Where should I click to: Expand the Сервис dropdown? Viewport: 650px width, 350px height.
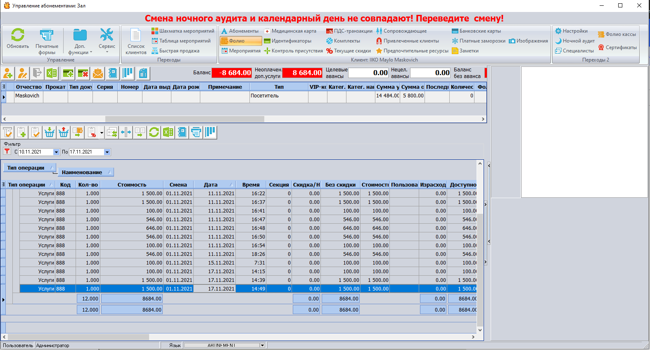(x=107, y=49)
